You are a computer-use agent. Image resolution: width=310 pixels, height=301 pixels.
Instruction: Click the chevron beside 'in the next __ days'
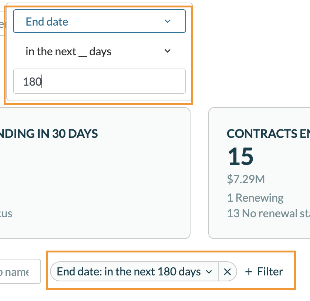[168, 51]
